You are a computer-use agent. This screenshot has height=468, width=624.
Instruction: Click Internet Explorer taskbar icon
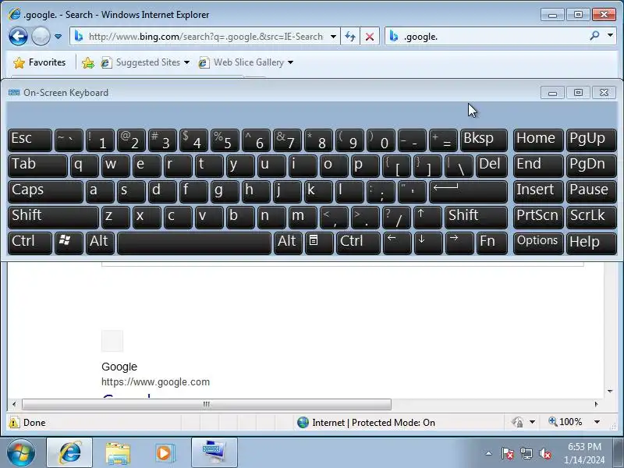pos(70,453)
